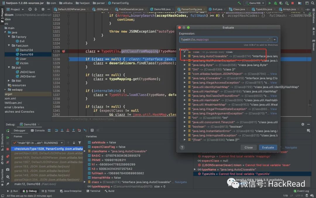Image resolution: width=316 pixels, height=198 pixels.
Task: Open the Evaluate Expression calculator icon
Action: tap(92, 130)
